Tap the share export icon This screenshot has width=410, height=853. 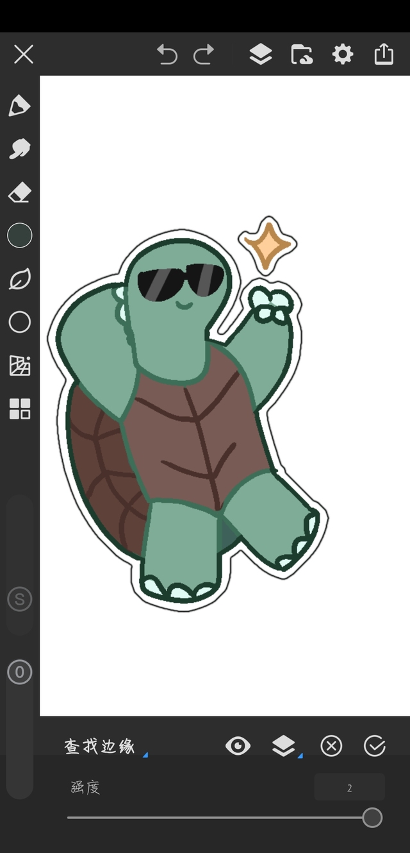383,55
